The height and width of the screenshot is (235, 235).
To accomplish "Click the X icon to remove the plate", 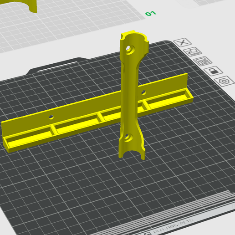I will (182, 42).
